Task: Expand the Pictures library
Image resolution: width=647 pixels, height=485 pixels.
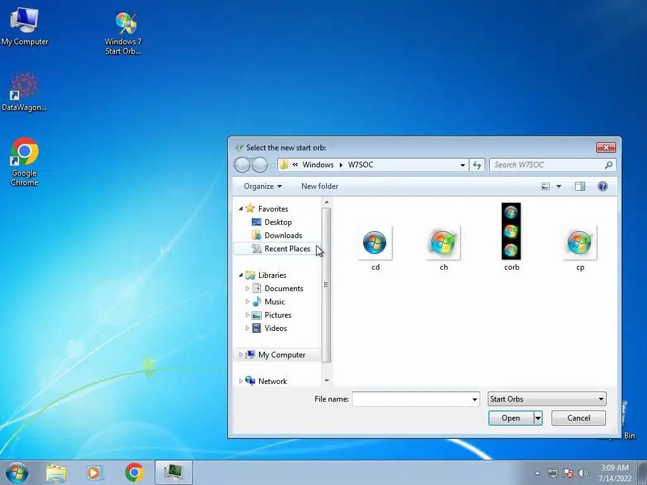Action: 247,314
